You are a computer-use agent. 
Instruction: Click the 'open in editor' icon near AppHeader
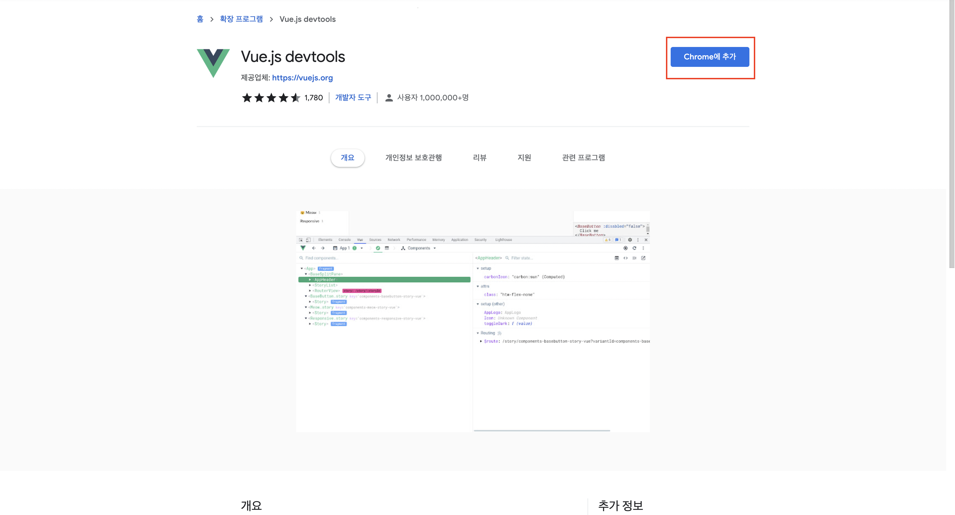click(x=643, y=258)
